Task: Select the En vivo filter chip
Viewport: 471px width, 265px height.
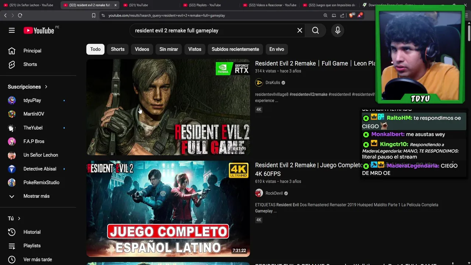Action: click(277, 49)
